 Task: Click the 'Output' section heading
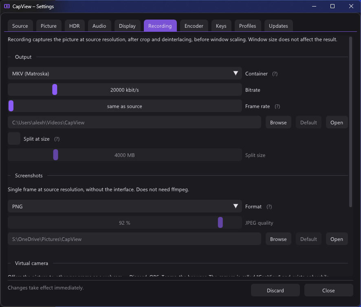coord(23,57)
